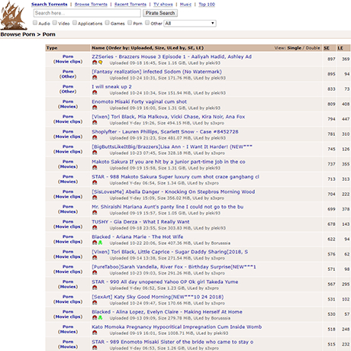The height and width of the screenshot is (351, 351).
Task: Open Recent Torrents navigation link
Action: (130, 5)
